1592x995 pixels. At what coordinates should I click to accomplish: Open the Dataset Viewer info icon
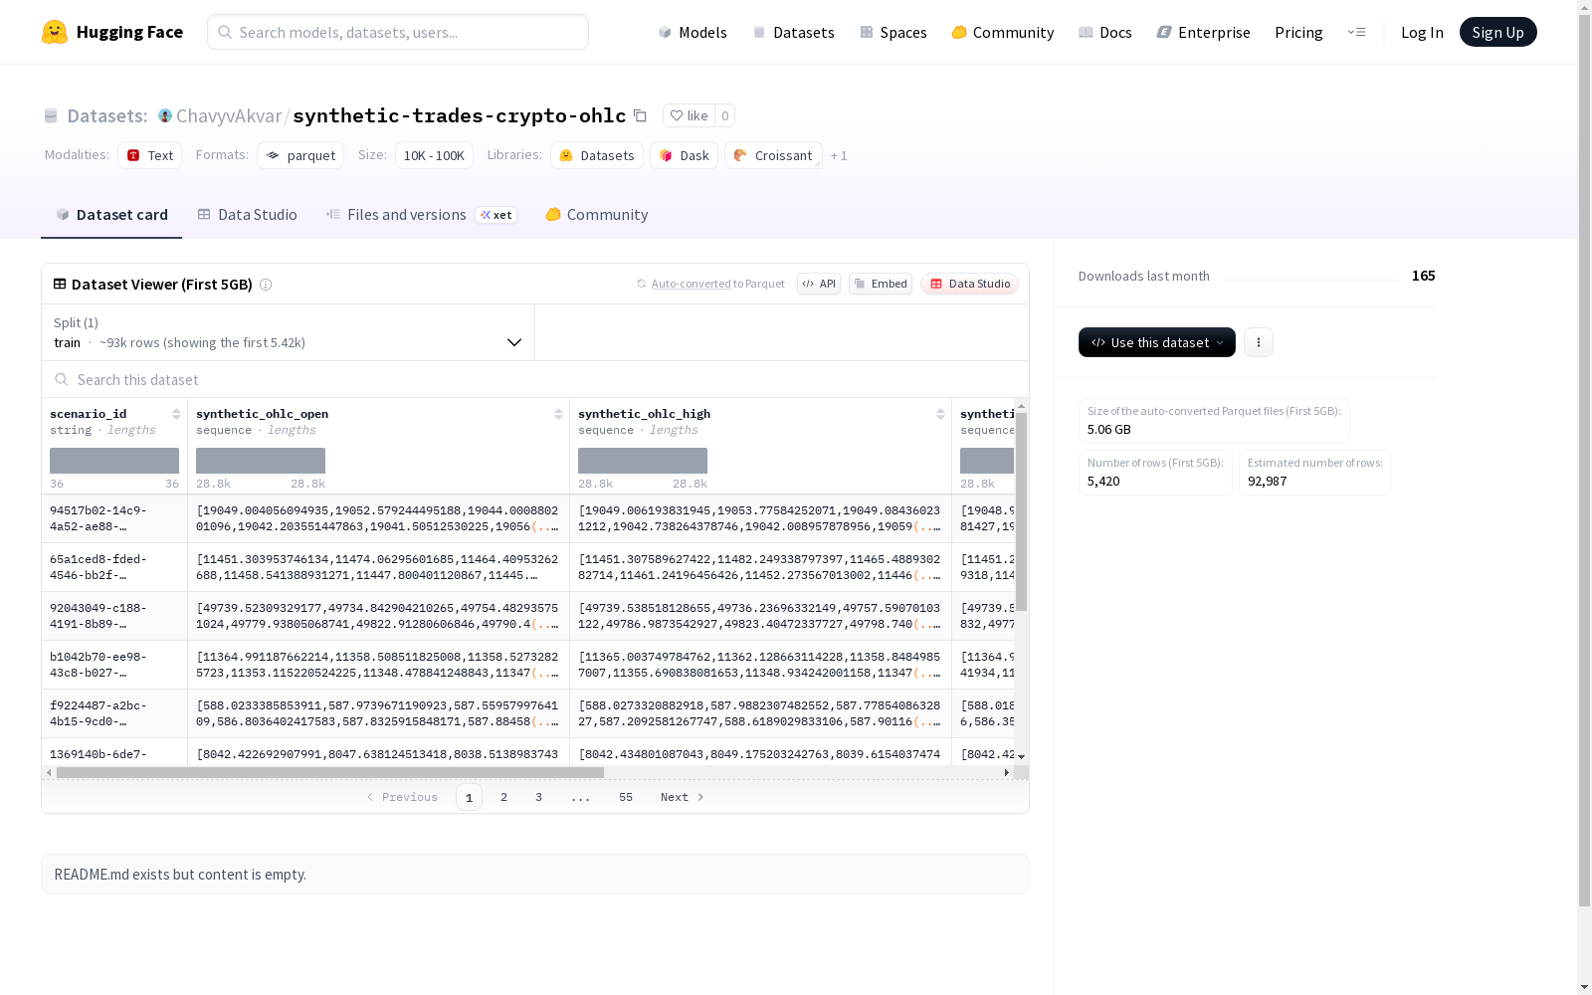[266, 285]
